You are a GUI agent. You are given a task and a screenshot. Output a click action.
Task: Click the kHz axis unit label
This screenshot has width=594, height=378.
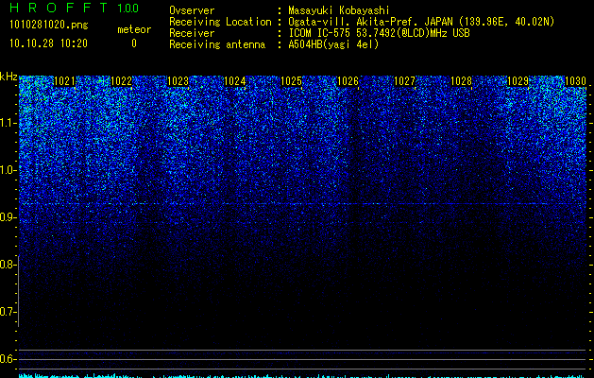[8, 77]
